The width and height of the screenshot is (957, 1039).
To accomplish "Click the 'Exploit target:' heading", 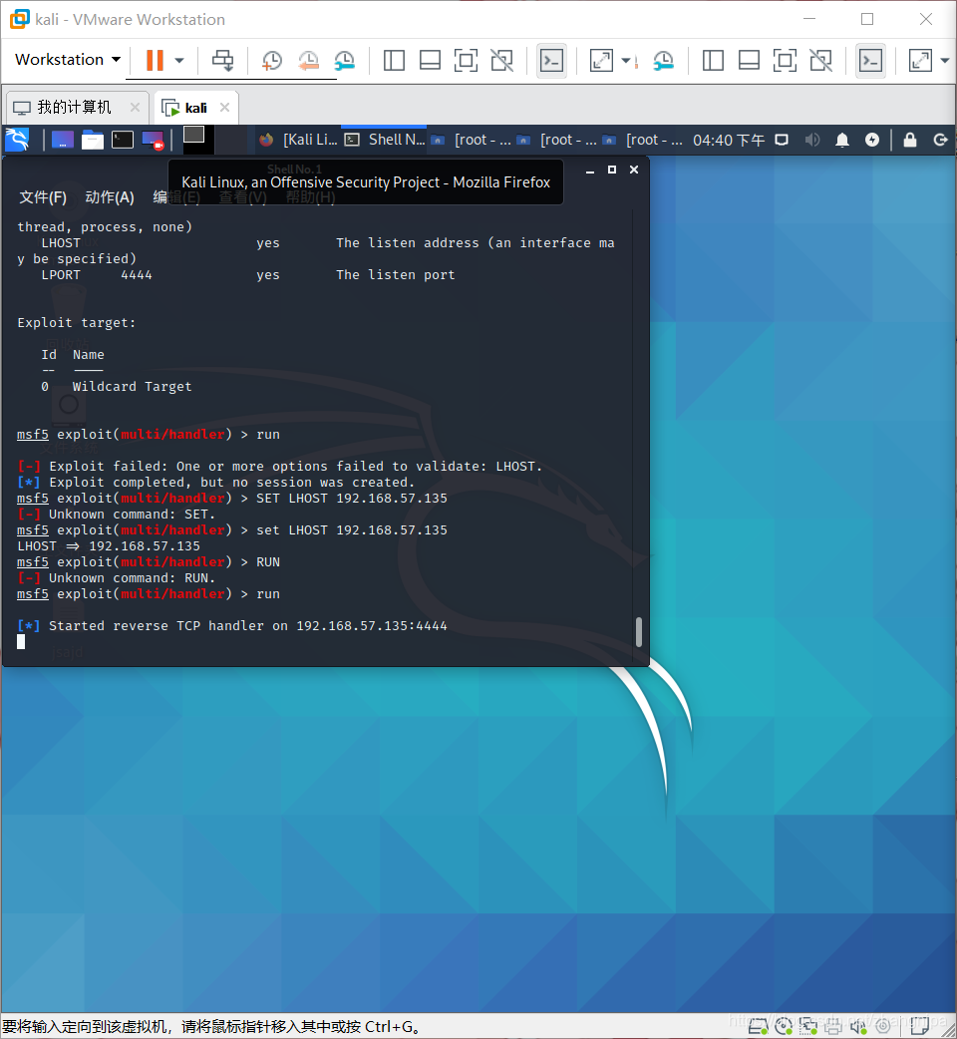I will [x=76, y=323].
